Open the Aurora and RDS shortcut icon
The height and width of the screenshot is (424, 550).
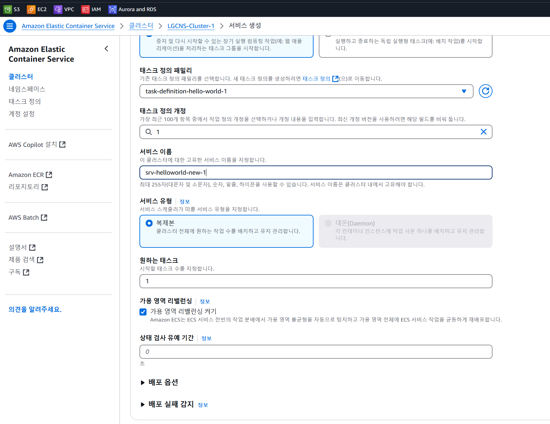point(112,9)
